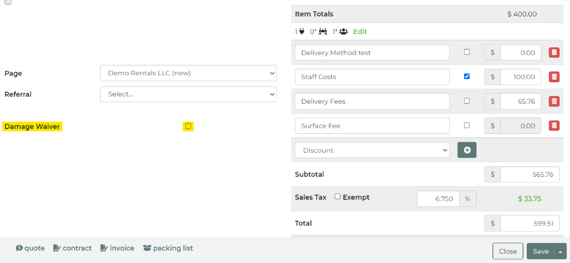Focus the Surface Fee name field

click(x=372, y=126)
